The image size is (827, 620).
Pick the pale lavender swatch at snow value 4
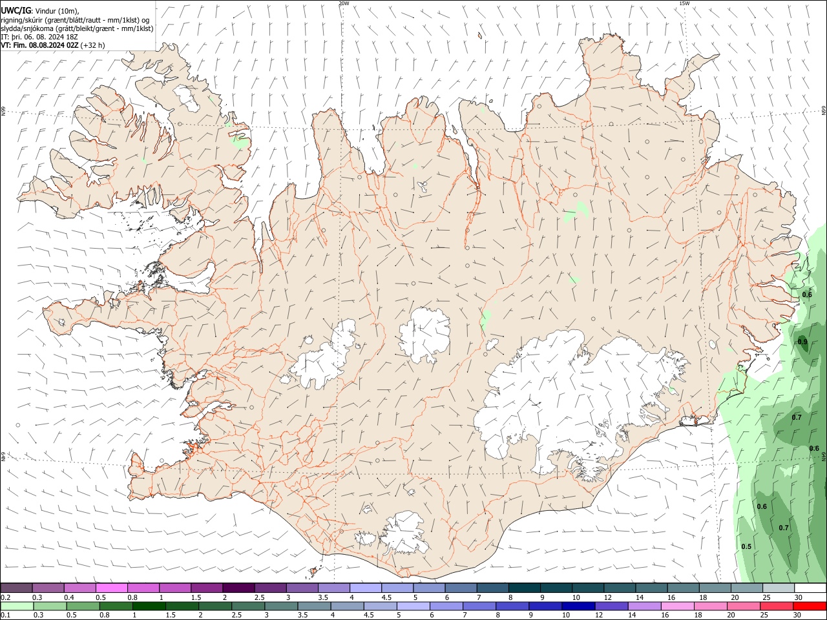point(365,588)
